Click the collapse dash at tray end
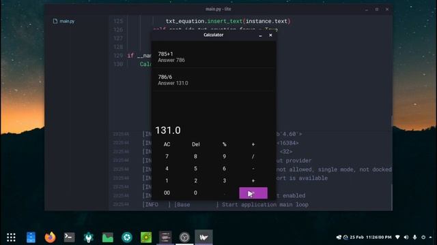The width and height of the screenshot is (437, 245). [x=431, y=238]
